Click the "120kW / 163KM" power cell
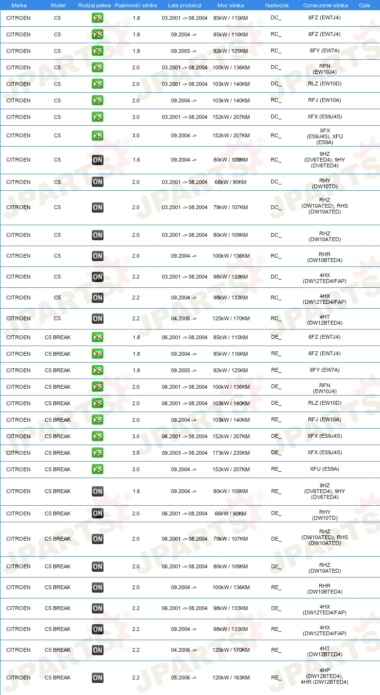The height and width of the screenshot is (695, 380). pos(232,678)
